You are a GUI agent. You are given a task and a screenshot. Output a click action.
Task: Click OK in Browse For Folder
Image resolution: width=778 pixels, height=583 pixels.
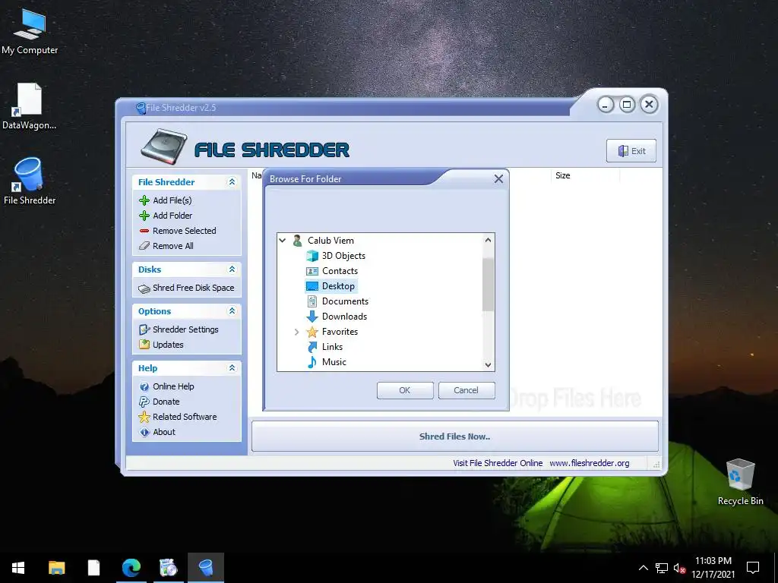405,391
